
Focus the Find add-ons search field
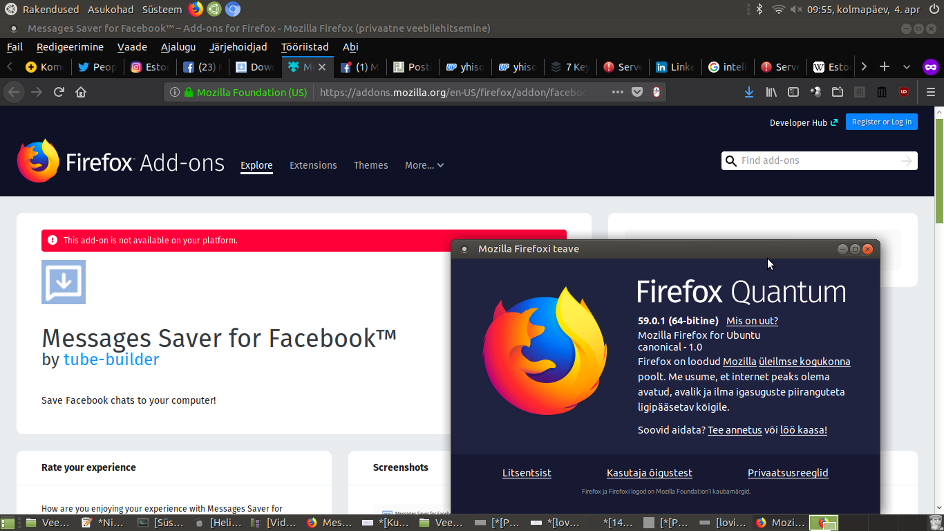coord(819,160)
